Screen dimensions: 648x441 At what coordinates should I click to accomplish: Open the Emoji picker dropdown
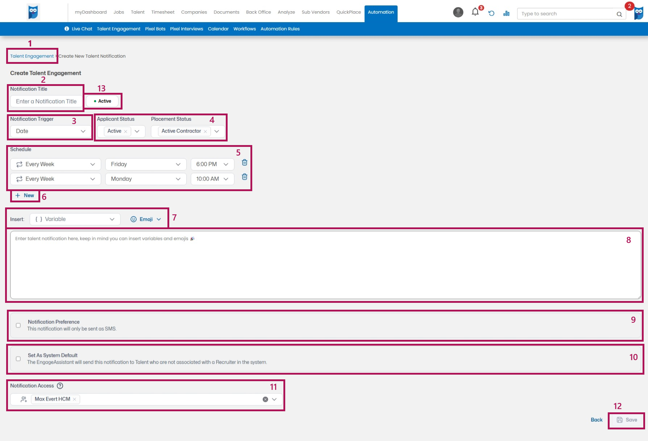(x=146, y=219)
